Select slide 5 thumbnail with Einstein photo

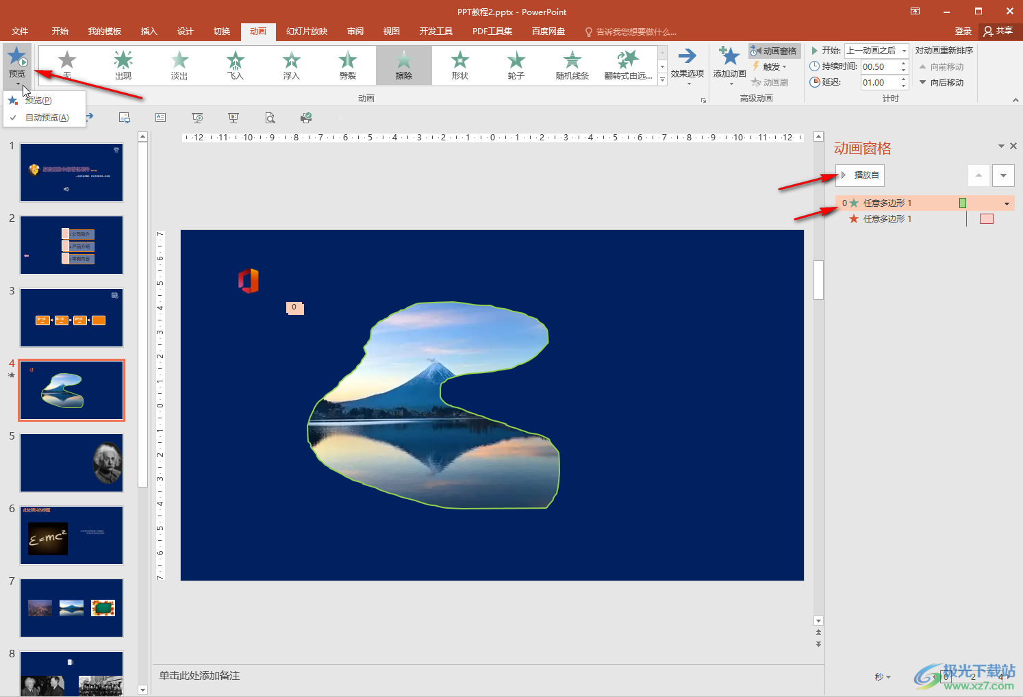[71, 462]
